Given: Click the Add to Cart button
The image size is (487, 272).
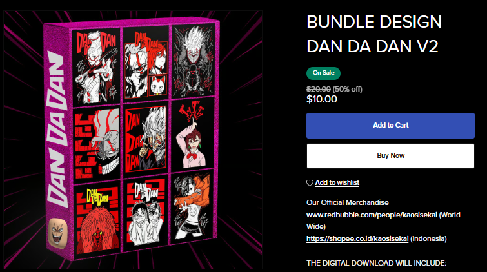Looking at the screenshot, I should coord(390,126).
